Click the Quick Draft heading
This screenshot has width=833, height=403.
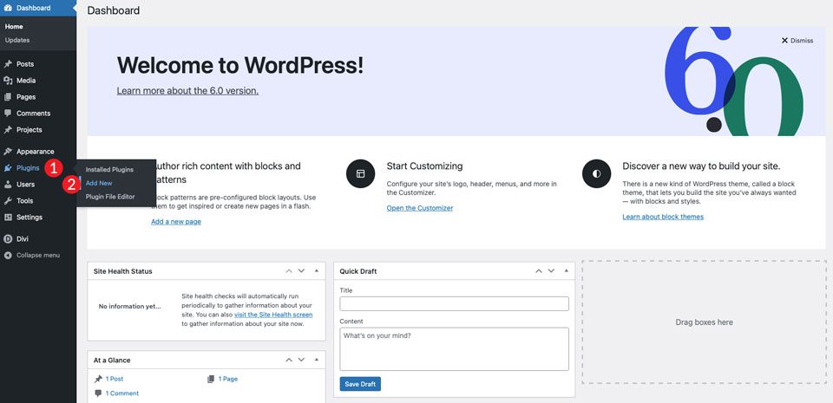coord(358,271)
